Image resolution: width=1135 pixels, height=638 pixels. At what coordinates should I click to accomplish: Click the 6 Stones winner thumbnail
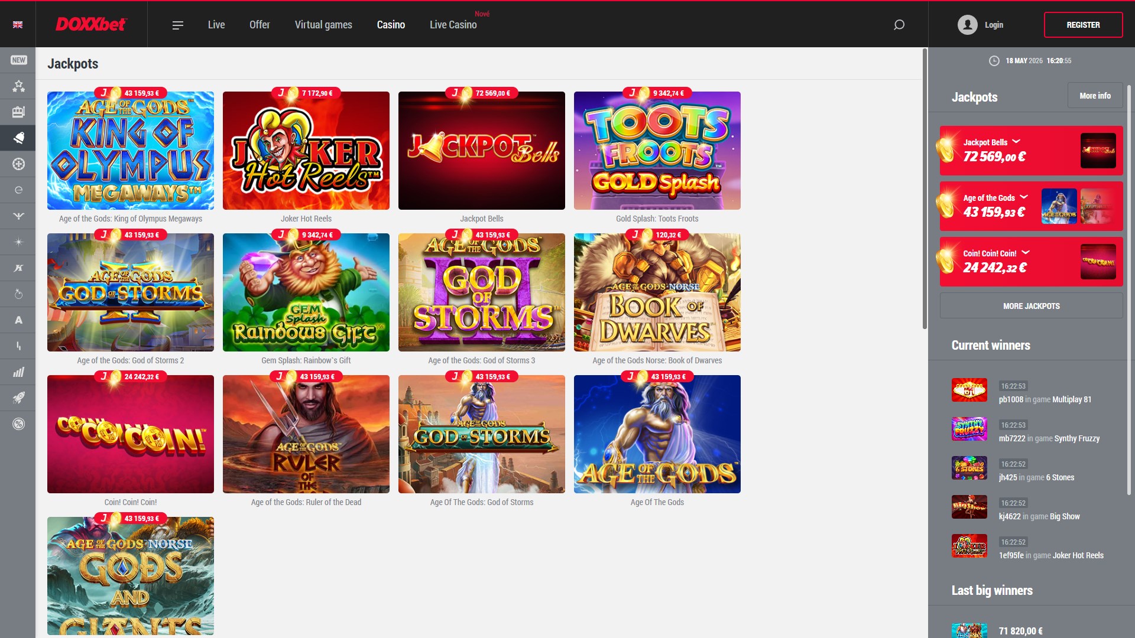969,468
